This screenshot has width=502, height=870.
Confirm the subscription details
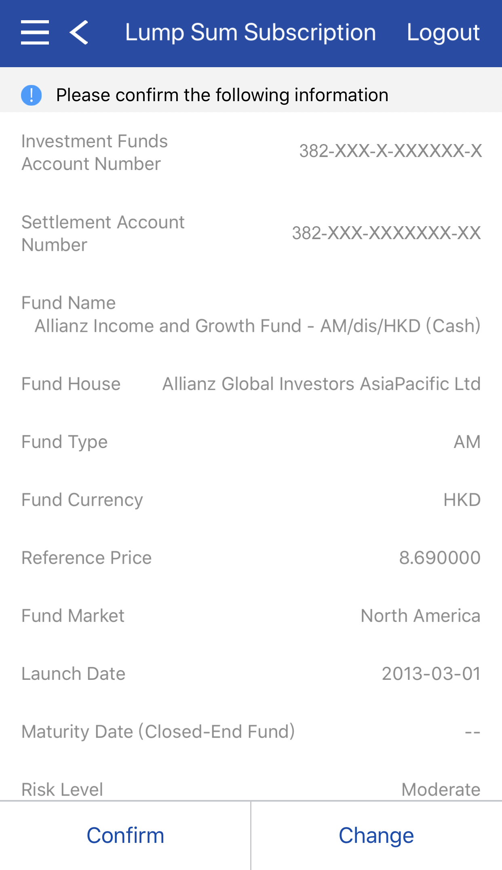[x=125, y=835]
